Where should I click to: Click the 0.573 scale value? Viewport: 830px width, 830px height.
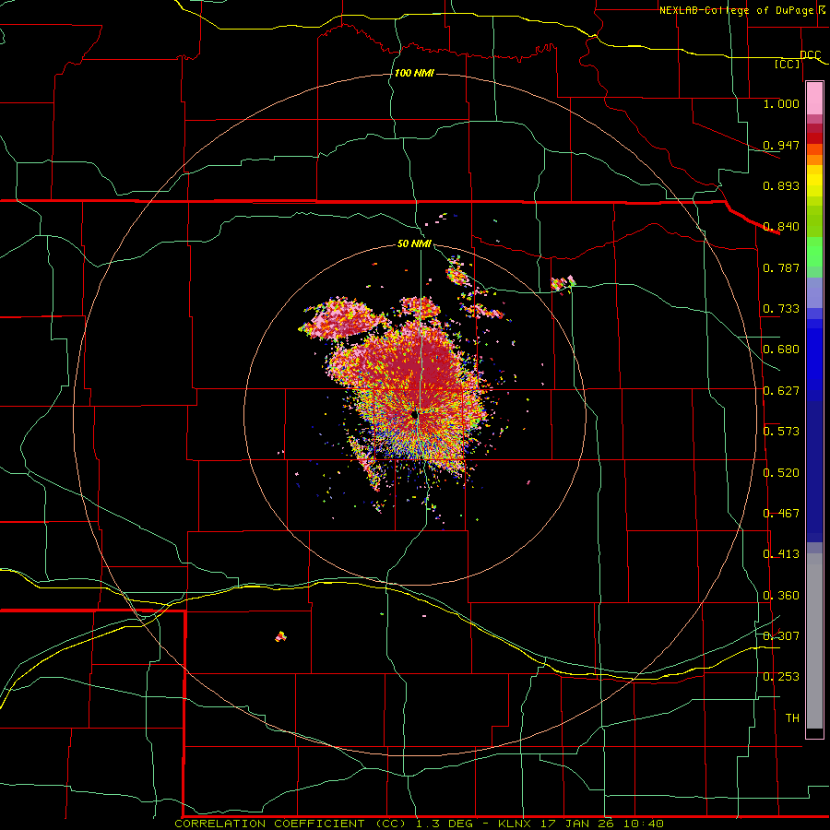click(781, 432)
